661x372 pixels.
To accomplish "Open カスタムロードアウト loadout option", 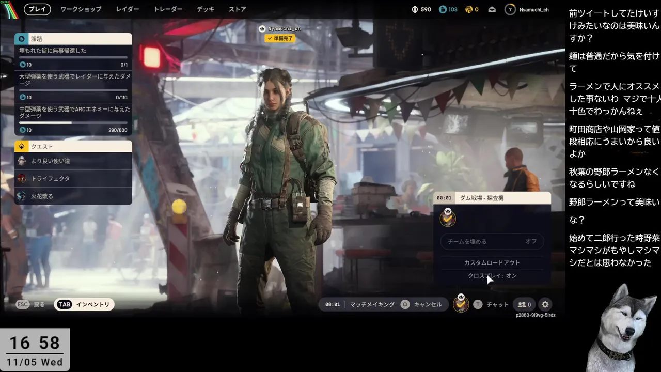I will click(492, 262).
